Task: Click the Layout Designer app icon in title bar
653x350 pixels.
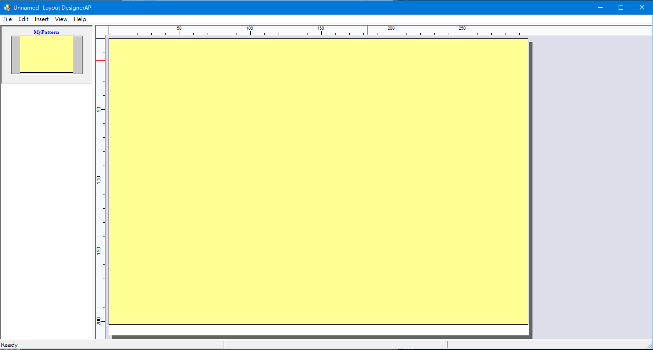Action: point(7,7)
